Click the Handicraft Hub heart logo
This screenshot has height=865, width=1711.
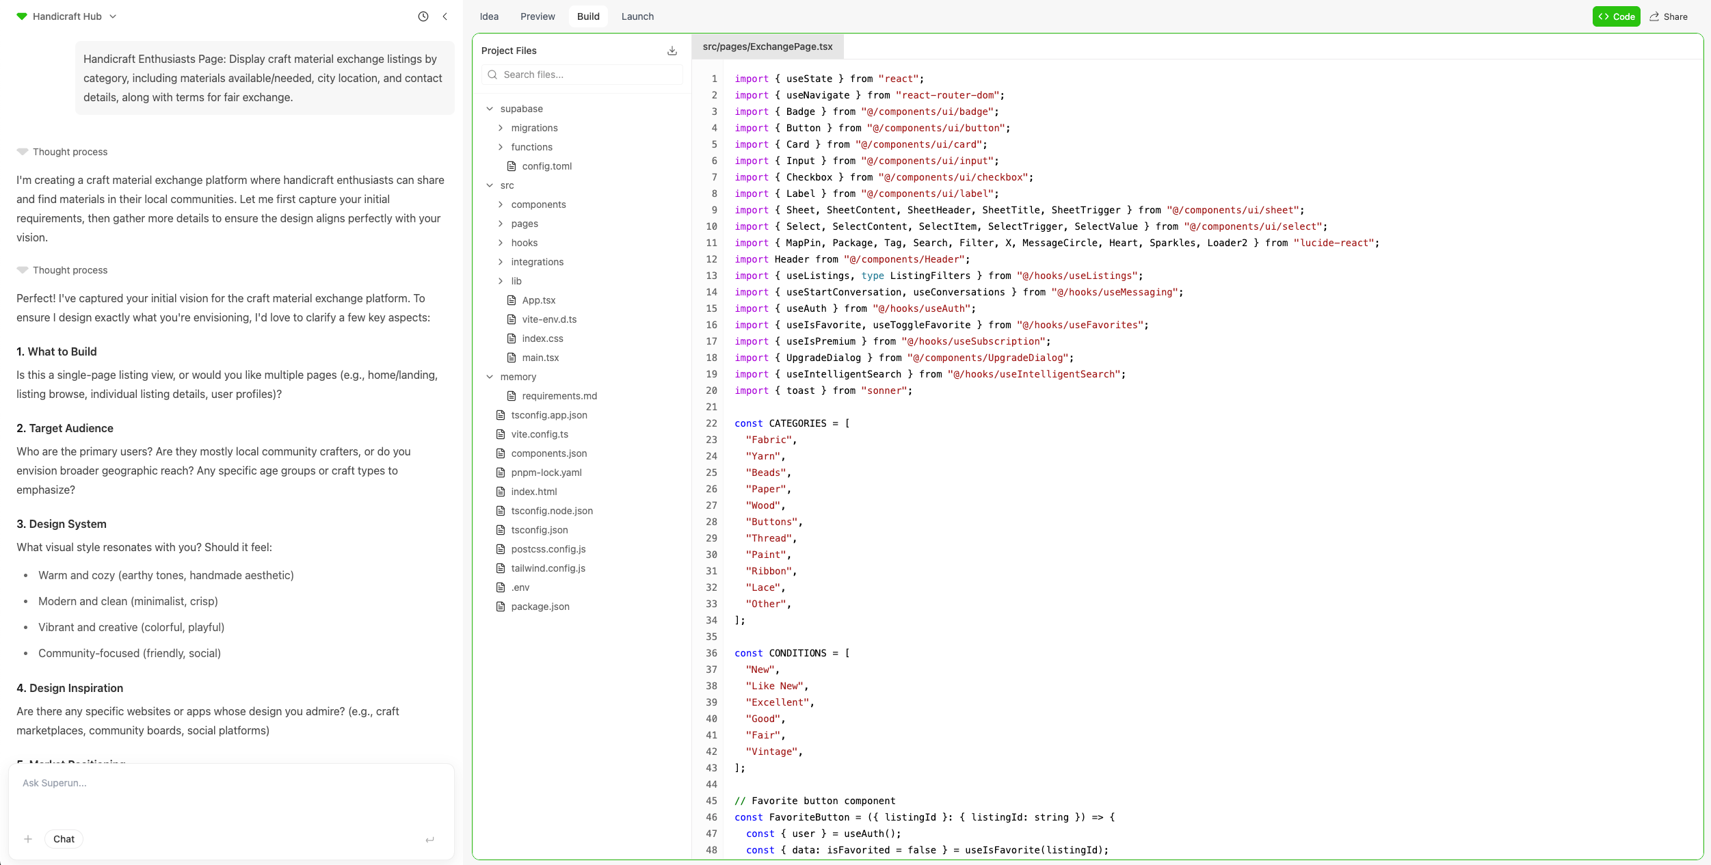click(21, 16)
